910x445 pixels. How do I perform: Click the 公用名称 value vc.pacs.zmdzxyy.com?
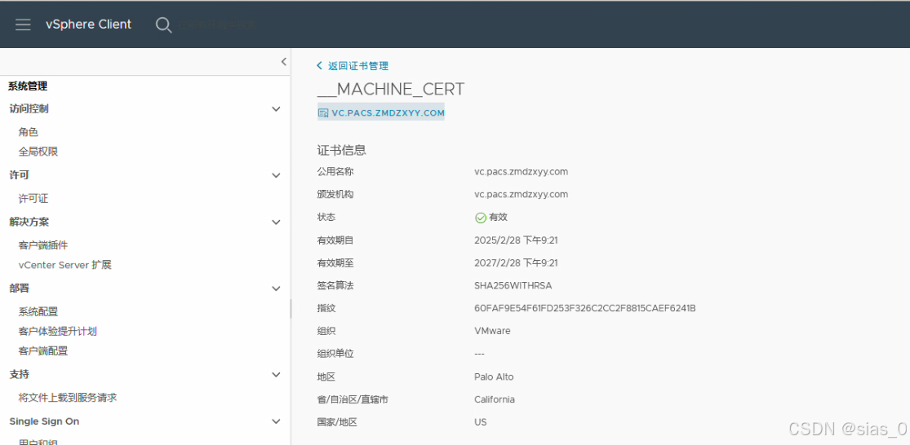522,171
